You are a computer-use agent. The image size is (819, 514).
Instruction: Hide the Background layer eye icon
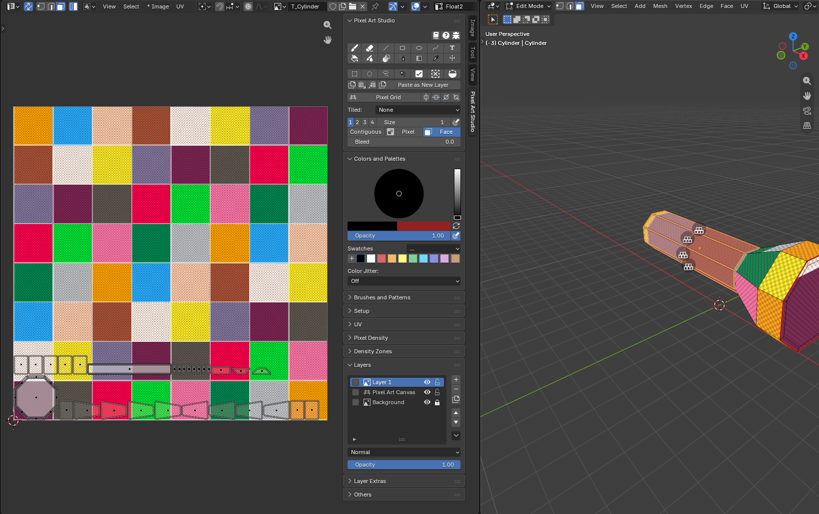pos(427,402)
